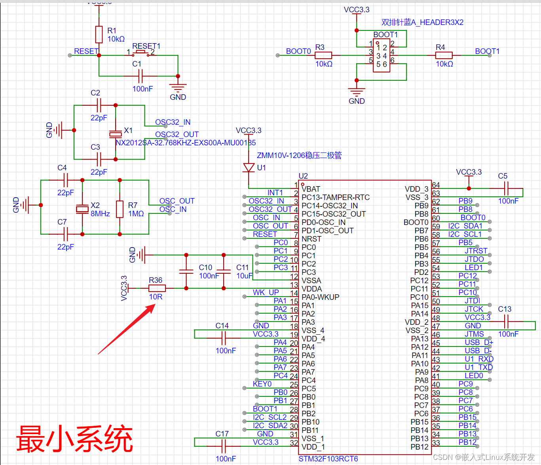Click the RESET1 push-button switch symbol
Viewport: 541px width, 465px height.
coord(140,53)
